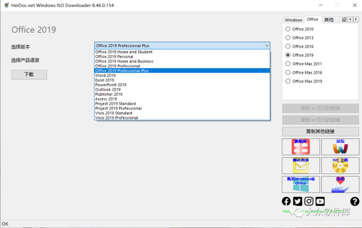Screen dimensions: 362x228
Task: Select the Office 2010 radio button
Action: coord(288,29)
